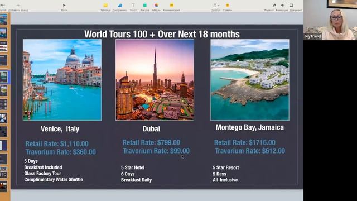Open the Tips (Советы) toolbar icon

pyautogui.click(x=228, y=5)
